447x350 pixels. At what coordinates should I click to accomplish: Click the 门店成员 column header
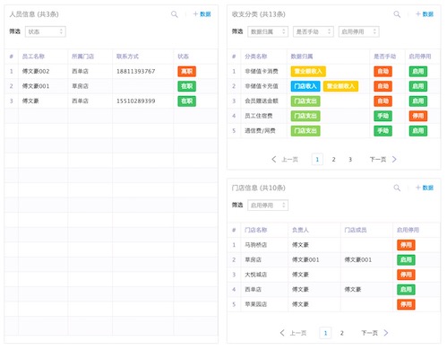tap(356, 230)
